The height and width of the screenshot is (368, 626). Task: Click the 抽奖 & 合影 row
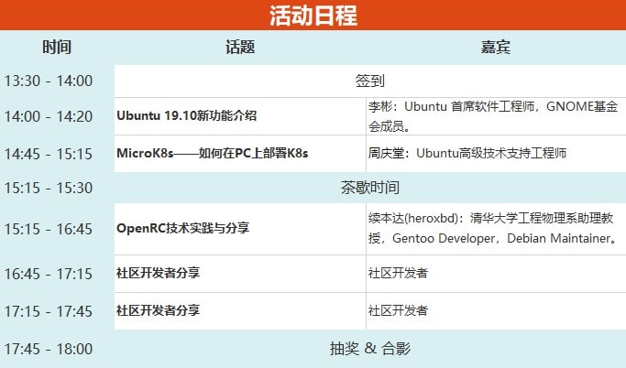(x=370, y=349)
